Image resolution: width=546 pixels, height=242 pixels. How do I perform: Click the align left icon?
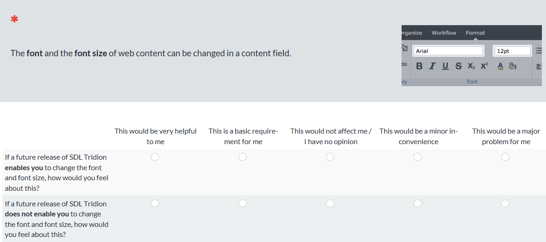(x=539, y=66)
